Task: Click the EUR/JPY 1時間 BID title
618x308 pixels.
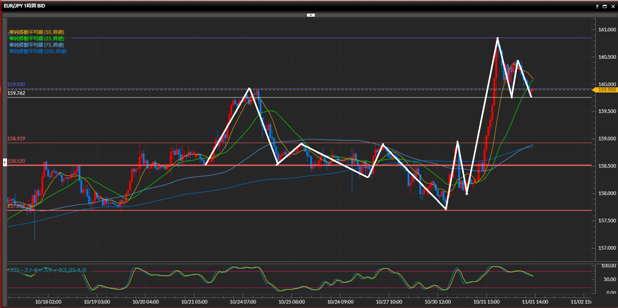Action: [x=24, y=6]
